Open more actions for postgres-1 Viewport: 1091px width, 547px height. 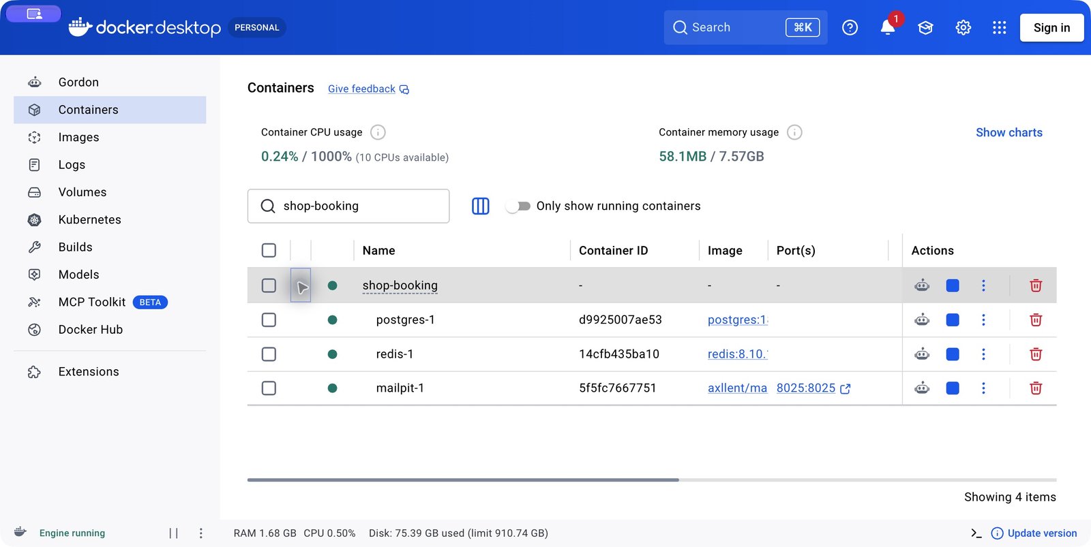click(x=983, y=319)
